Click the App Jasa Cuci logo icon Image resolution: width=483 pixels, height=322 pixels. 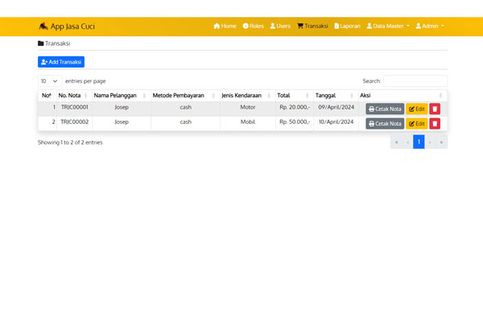(x=43, y=27)
